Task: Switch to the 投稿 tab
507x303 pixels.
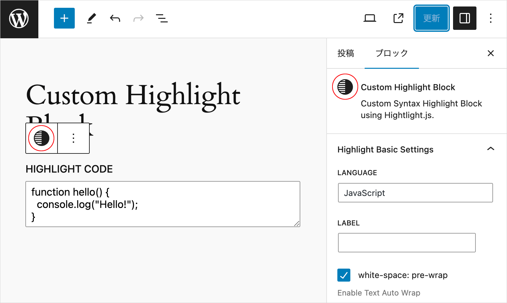Action: pyautogui.click(x=345, y=54)
